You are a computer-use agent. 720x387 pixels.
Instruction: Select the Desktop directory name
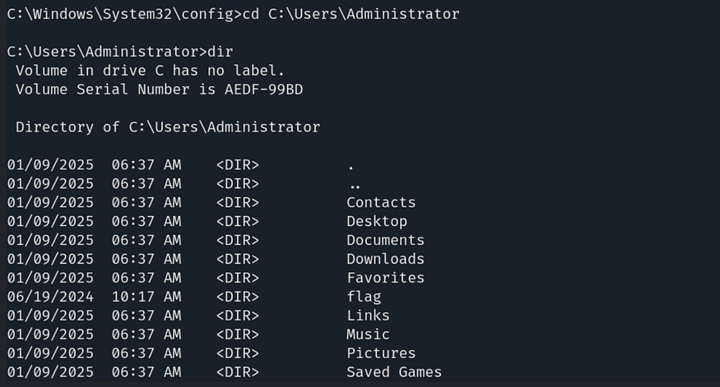(376, 221)
